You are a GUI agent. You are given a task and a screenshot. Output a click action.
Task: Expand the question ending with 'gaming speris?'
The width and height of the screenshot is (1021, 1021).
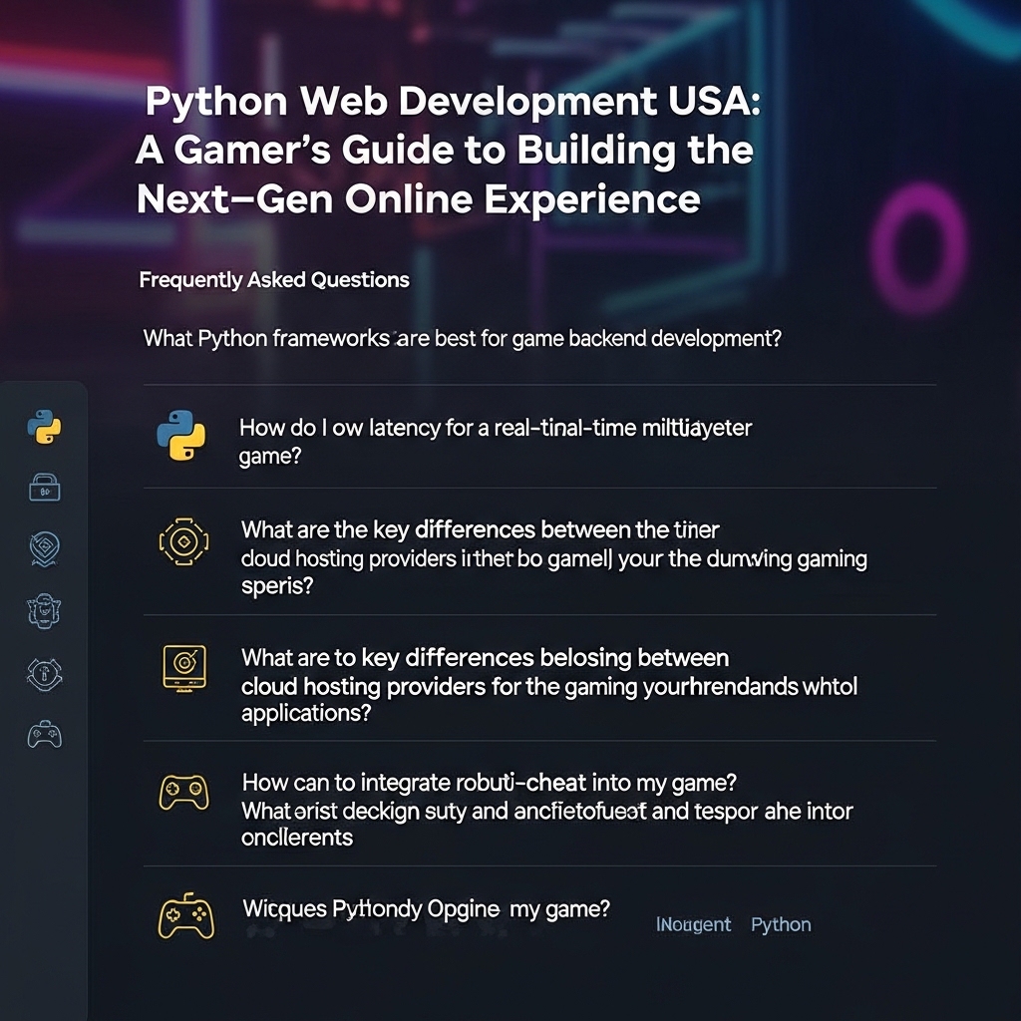pos(553,557)
